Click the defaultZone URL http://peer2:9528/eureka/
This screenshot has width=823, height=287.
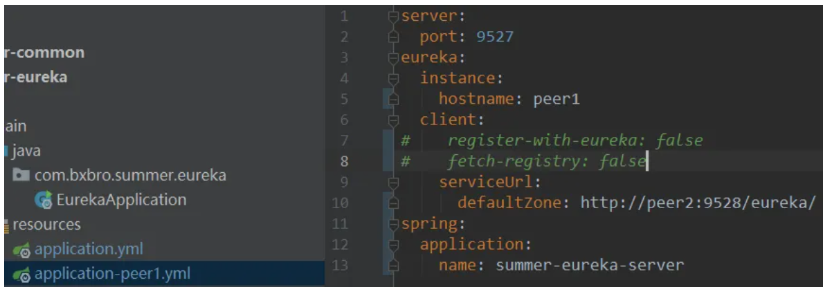(x=698, y=203)
